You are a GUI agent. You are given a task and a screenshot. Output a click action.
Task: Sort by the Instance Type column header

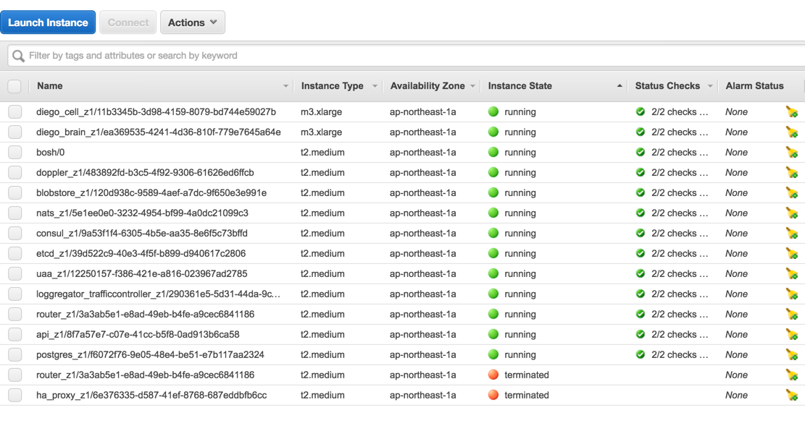tap(332, 86)
